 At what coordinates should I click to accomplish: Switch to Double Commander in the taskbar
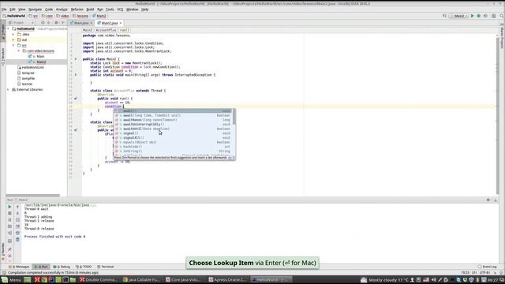click(99, 280)
